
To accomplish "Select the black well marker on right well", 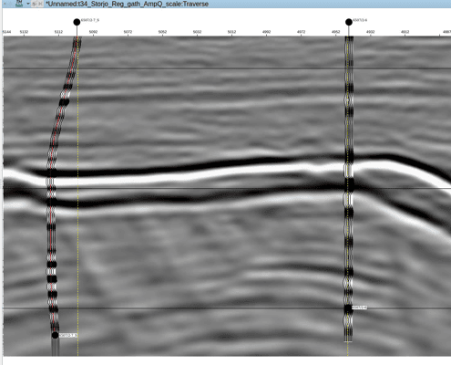I will click(x=348, y=308).
